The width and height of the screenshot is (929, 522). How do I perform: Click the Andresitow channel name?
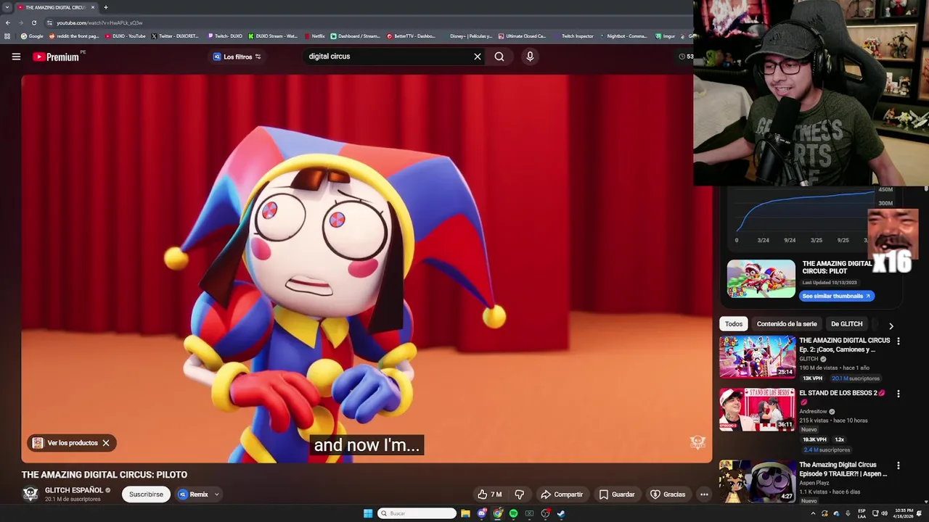(x=814, y=411)
